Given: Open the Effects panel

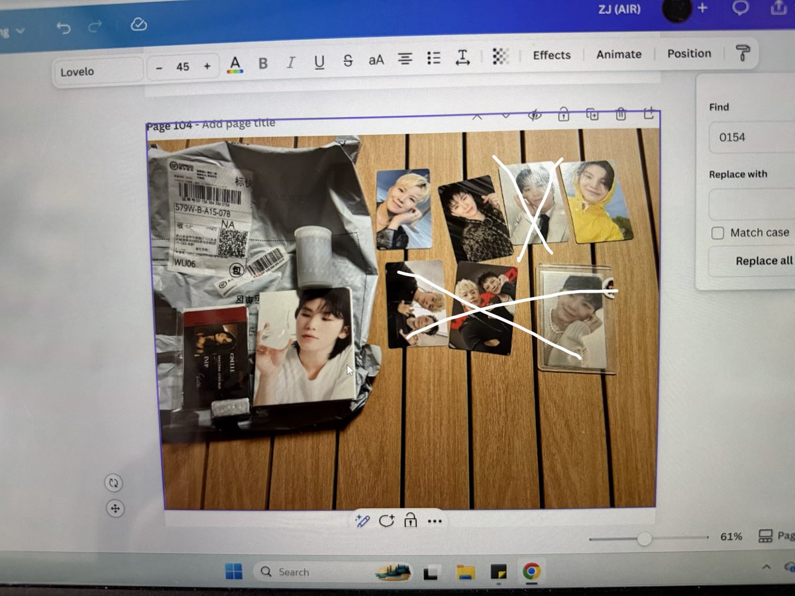Looking at the screenshot, I should (552, 55).
